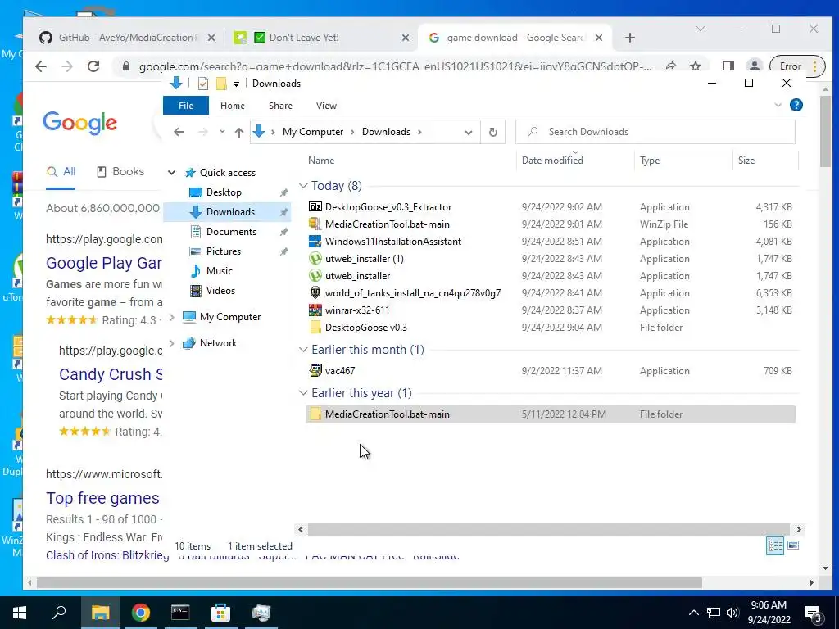Viewport: 839px width, 629px height.
Task: Collapse the Earlier this month group
Action: pyautogui.click(x=303, y=349)
